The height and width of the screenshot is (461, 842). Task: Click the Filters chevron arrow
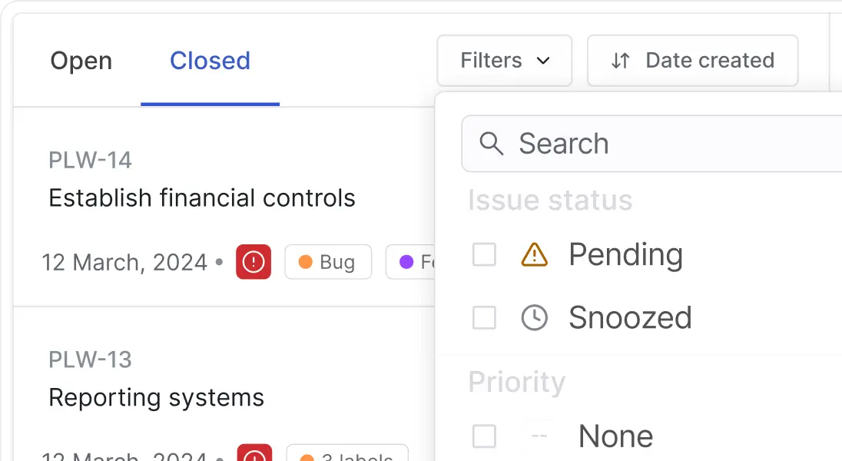[543, 61]
